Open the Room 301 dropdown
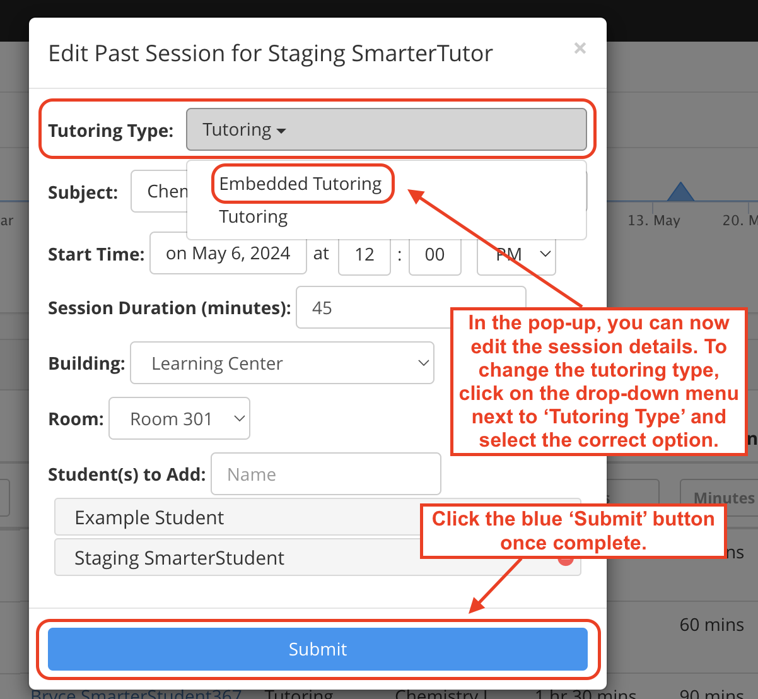Image resolution: width=758 pixels, height=699 pixels. tap(179, 418)
